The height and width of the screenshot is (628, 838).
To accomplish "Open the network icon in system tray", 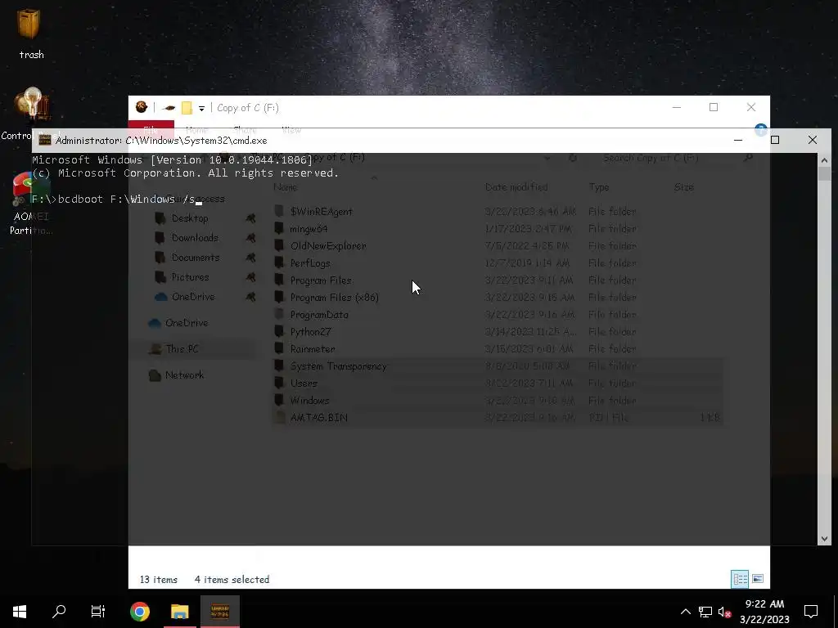I will pyautogui.click(x=705, y=612).
